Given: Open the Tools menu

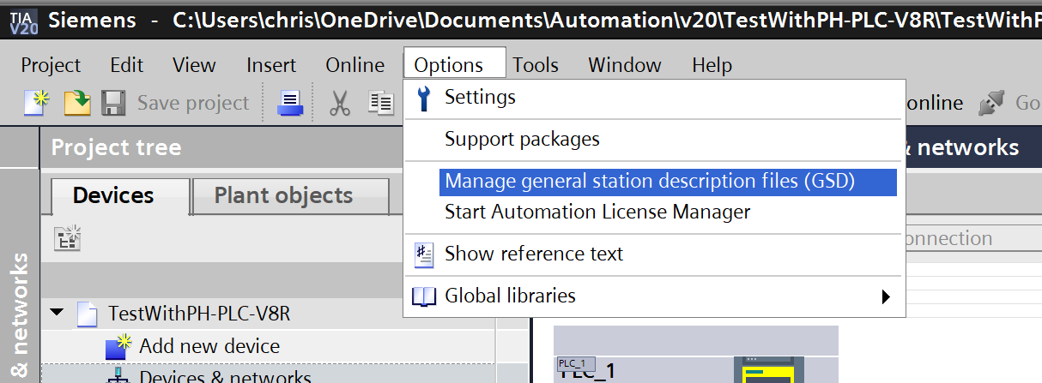Looking at the screenshot, I should 536,65.
